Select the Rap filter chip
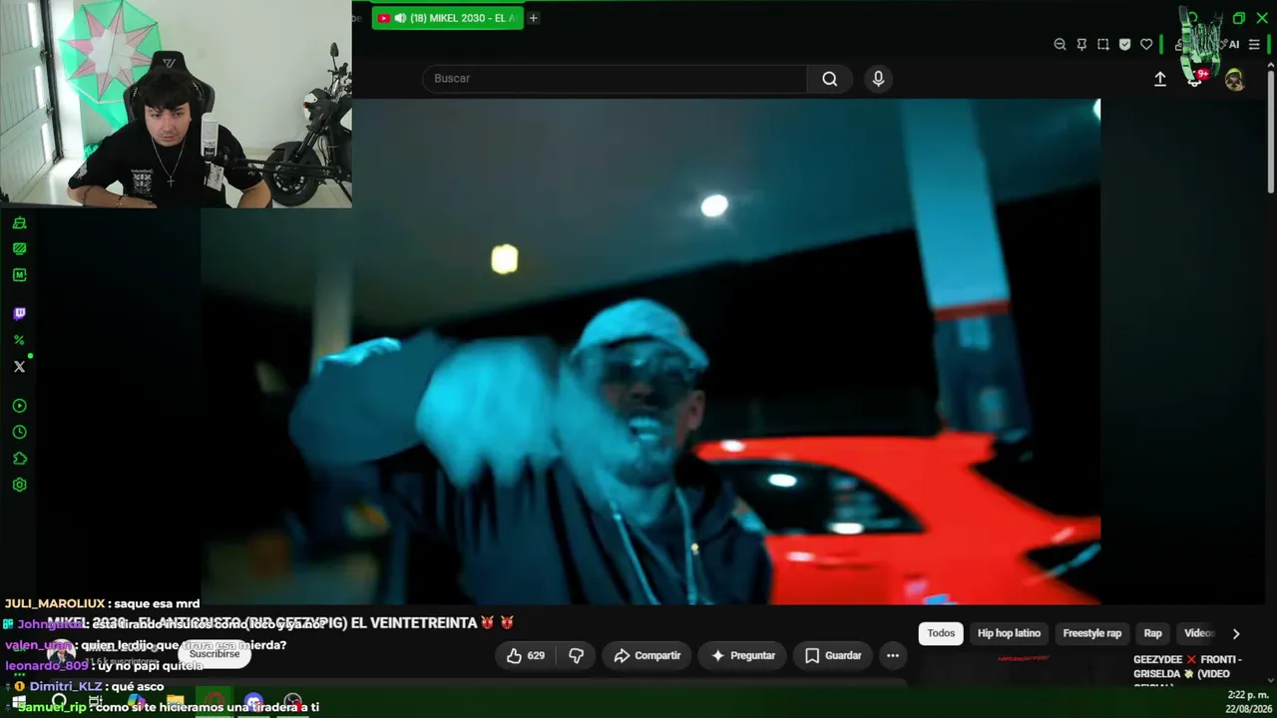1277x718 pixels. pyautogui.click(x=1152, y=633)
